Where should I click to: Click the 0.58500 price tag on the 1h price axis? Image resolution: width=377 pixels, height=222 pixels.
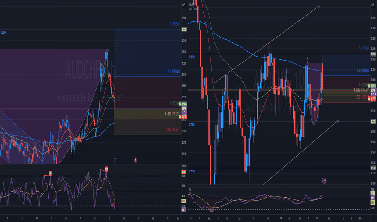point(184,29)
